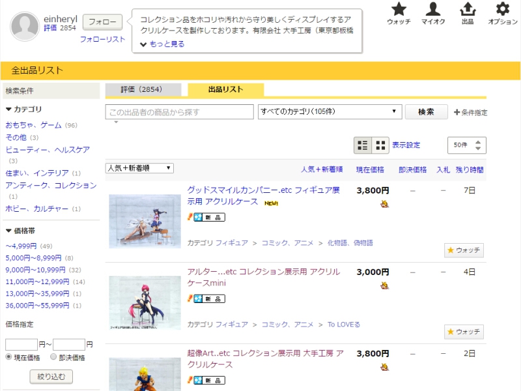Open マイオク profile icon
Screen dimensions: 521x391
433,10
